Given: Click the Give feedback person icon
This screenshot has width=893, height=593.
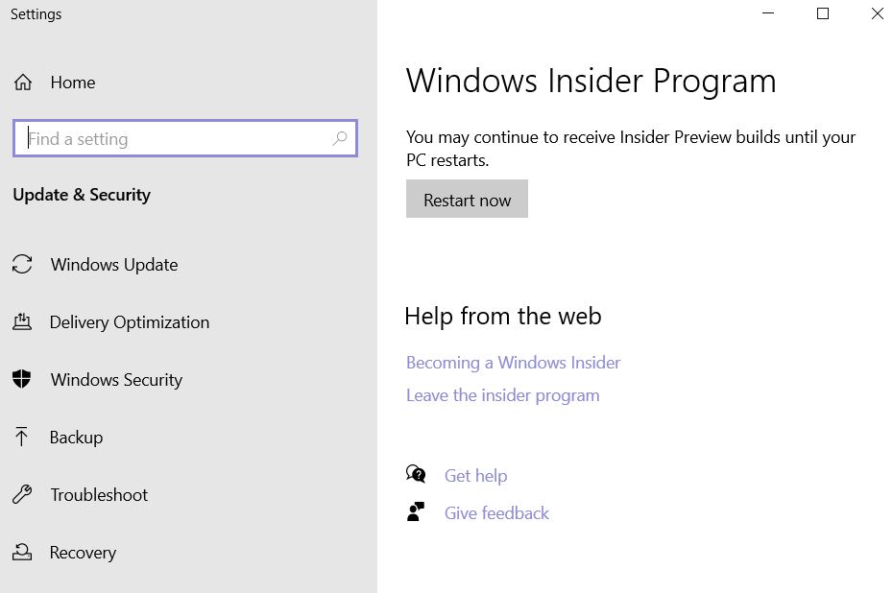Looking at the screenshot, I should point(416,511).
